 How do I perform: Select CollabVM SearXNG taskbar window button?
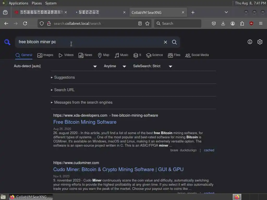pyautogui.click(x=31, y=197)
